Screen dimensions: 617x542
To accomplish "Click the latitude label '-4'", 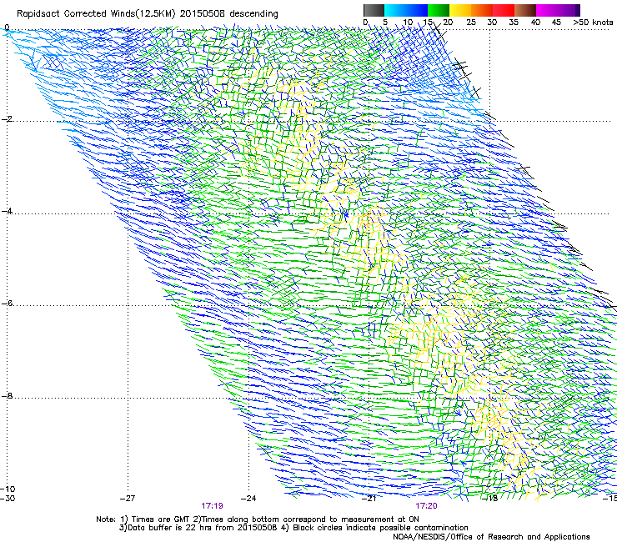I will [x=7, y=211].
